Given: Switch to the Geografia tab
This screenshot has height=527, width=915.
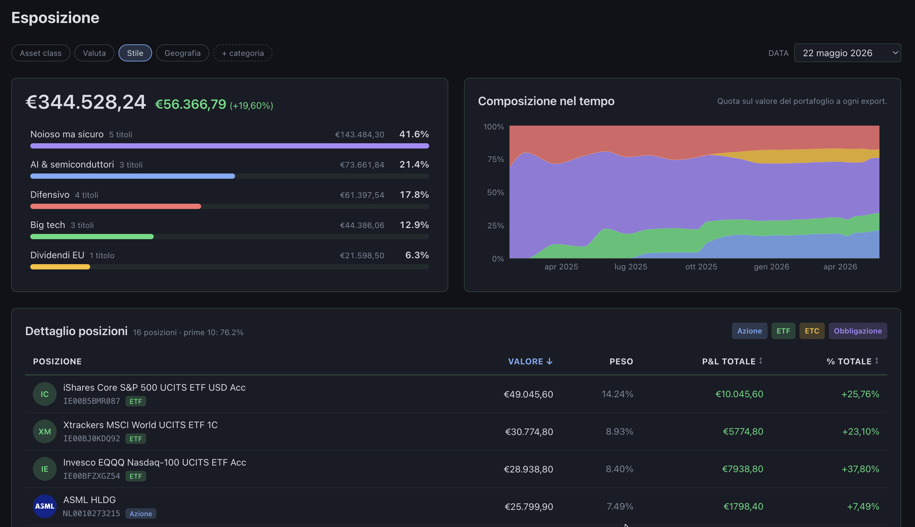Looking at the screenshot, I should coord(182,53).
